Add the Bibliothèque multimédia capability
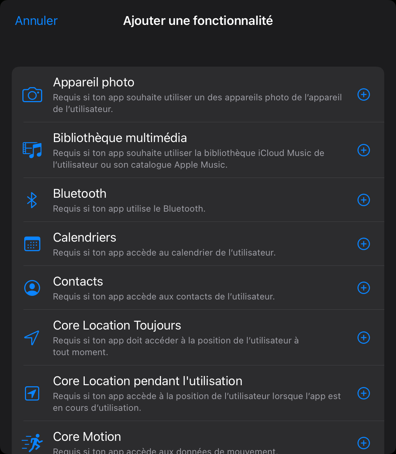Screen dimensions: 396x454 363,150
